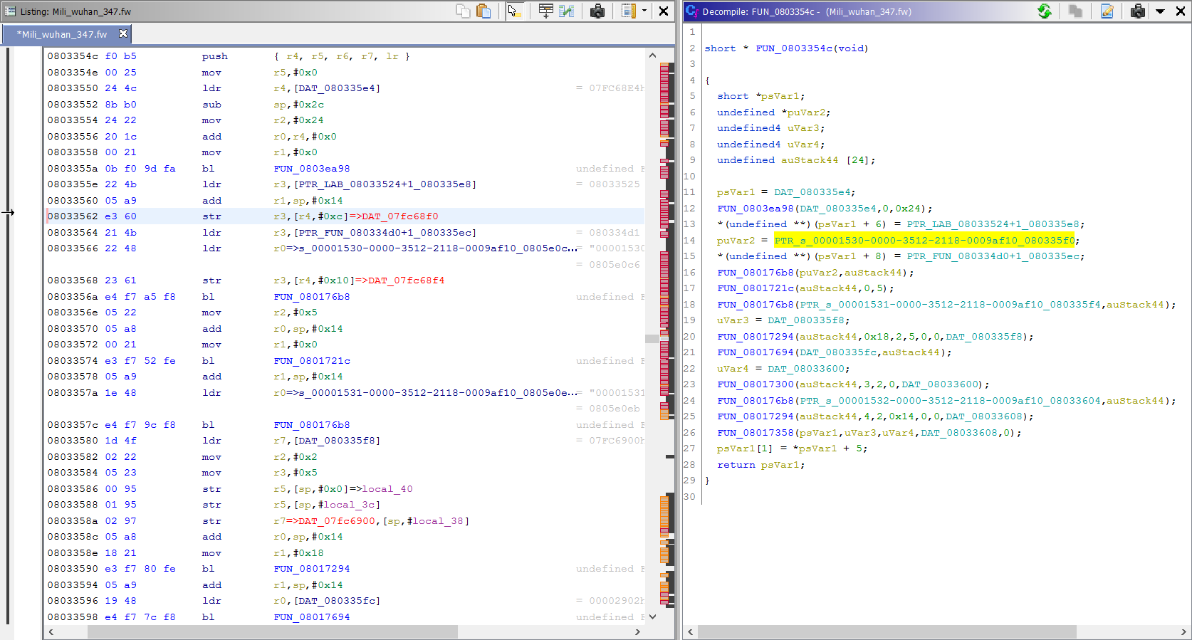Click the Listing horizontal scrollbar right arrow

click(637, 631)
